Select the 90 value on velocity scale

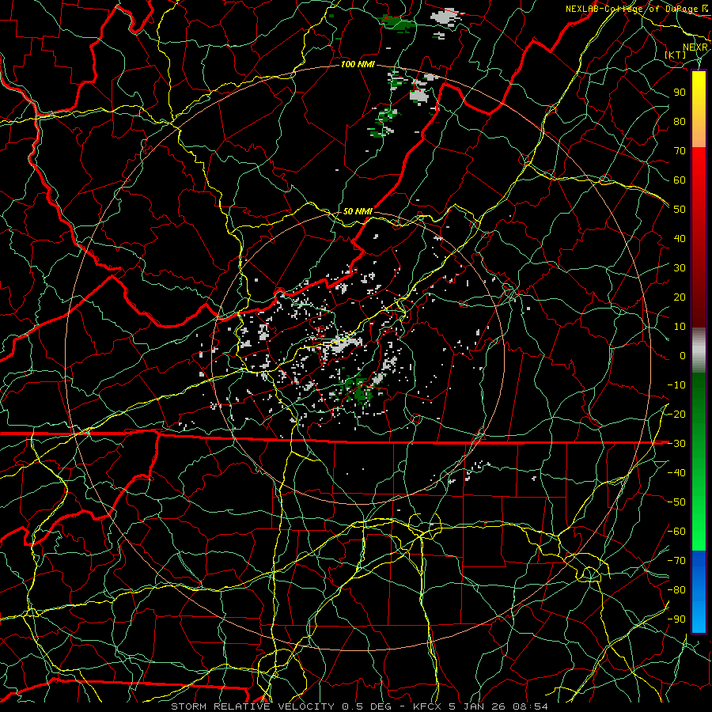point(680,93)
